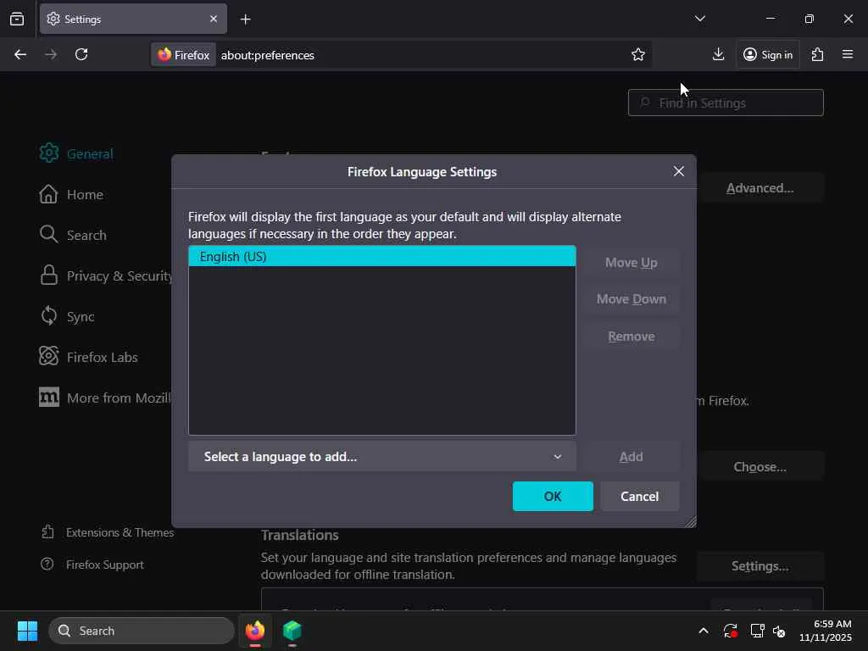Click the Remove language button
This screenshot has width=868, height=651.
[631, 336]
